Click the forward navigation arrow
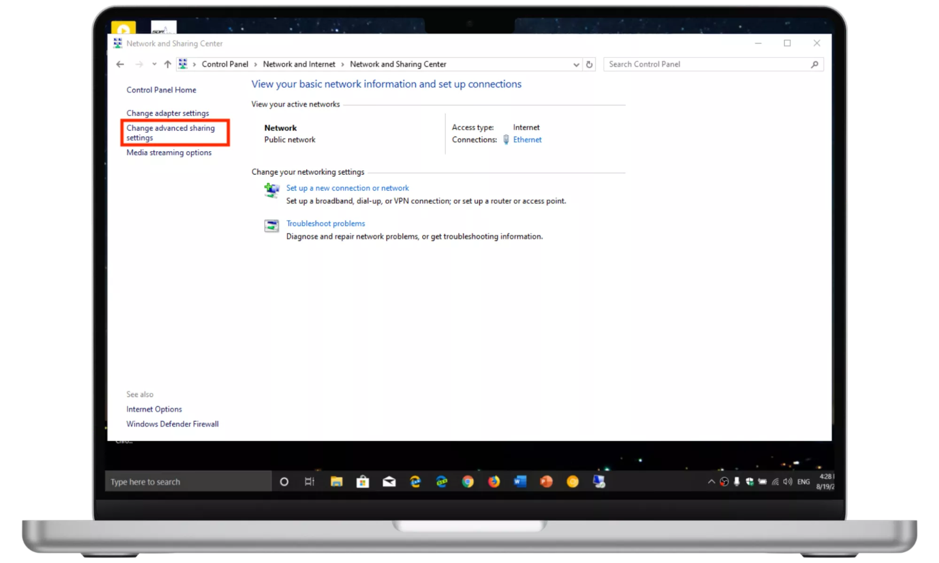 pos(139,64)
